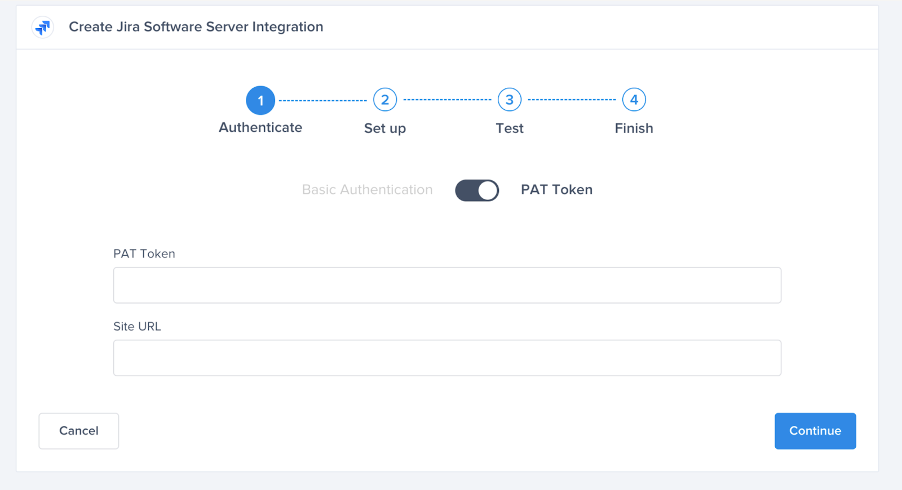Click the Site URL field label
The height and width of the screenshot is (490, 902).
tap(137, 327)
